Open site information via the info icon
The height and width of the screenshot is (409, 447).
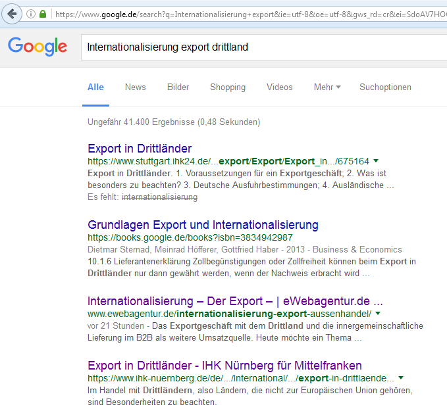click(x=31, y=14)
